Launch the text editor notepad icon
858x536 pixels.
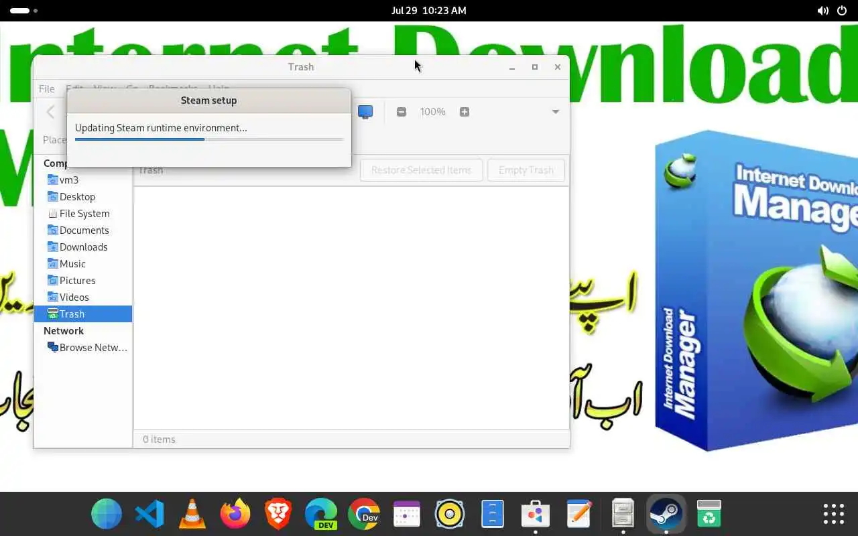tap(578, 515)
